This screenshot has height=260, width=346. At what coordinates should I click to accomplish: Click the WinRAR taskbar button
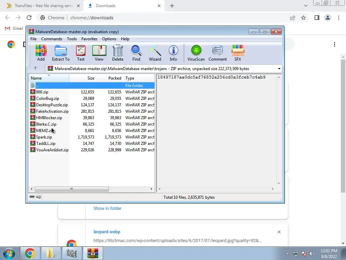pos(93,253)
